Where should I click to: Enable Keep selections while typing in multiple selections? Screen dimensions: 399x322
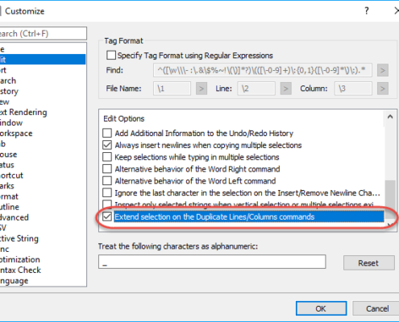click(107, 157)
